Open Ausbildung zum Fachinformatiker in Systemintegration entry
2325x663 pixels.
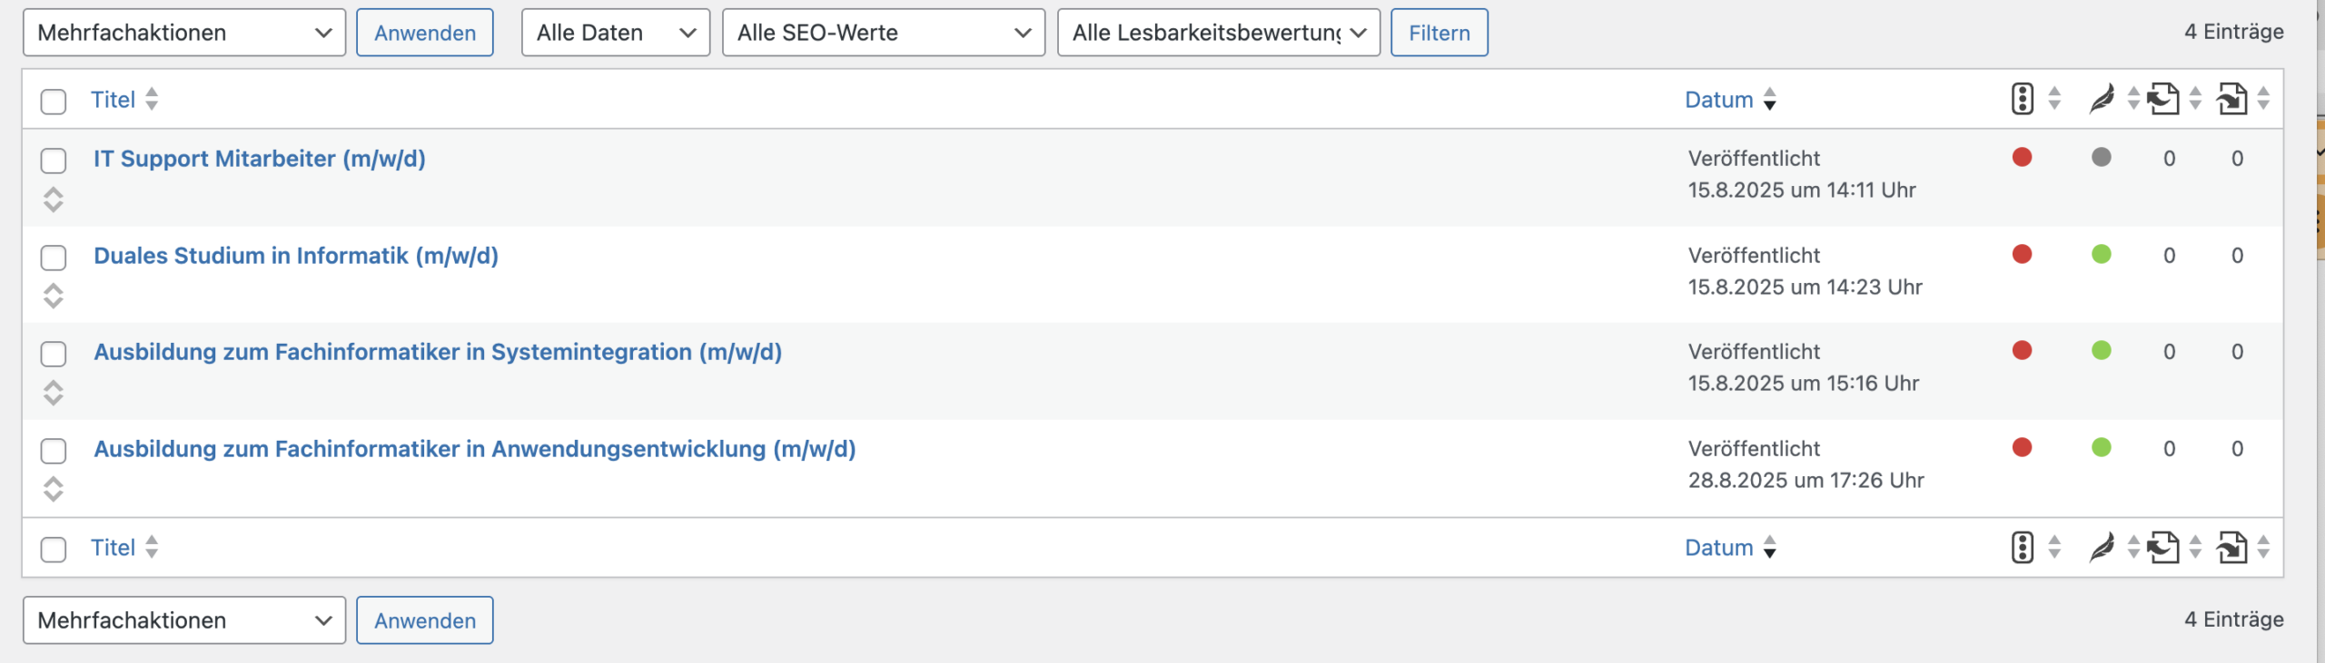(437, 352)
